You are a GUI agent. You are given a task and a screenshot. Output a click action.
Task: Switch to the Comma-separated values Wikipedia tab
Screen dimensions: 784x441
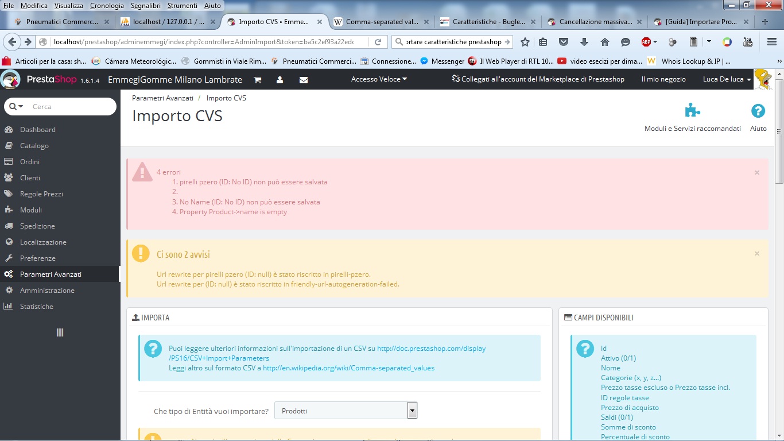coord(382,22)
